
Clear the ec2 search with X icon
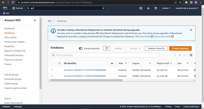click(103, 8)
